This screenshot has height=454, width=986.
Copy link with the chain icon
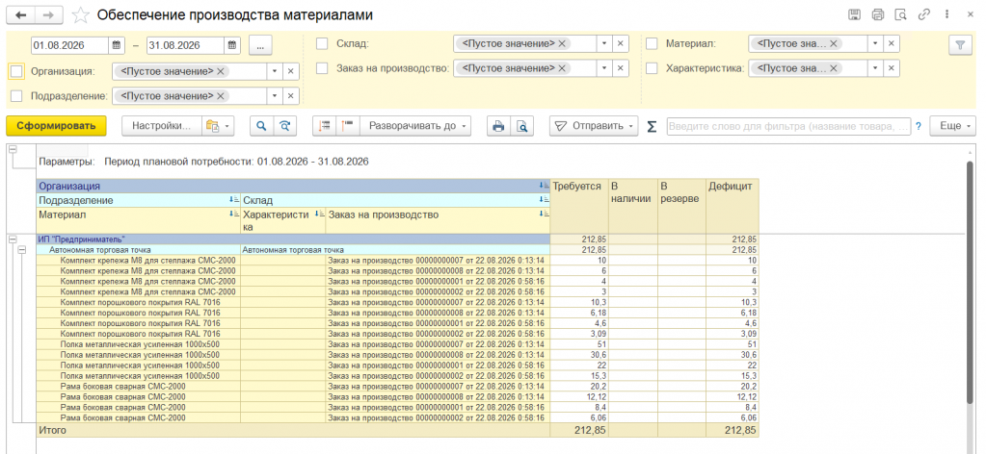pos(923,14)
